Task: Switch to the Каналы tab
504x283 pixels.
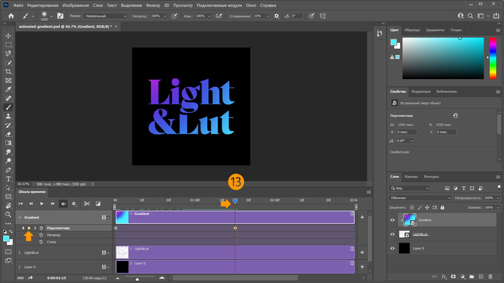Action: (x=411, y=177)
